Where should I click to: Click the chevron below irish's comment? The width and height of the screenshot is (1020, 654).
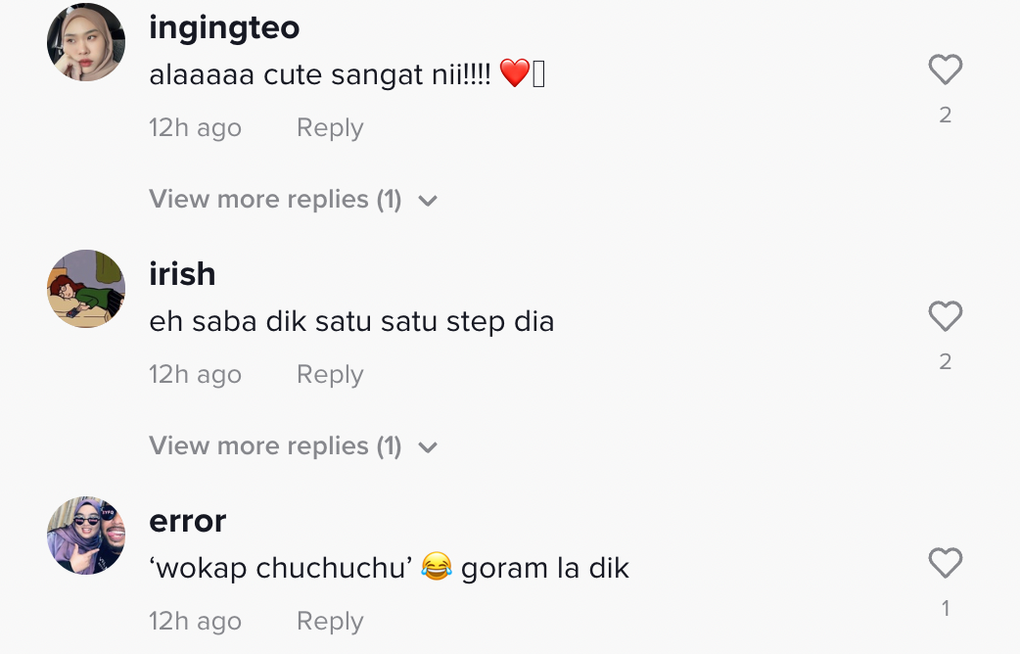click(x=427, y=448)
